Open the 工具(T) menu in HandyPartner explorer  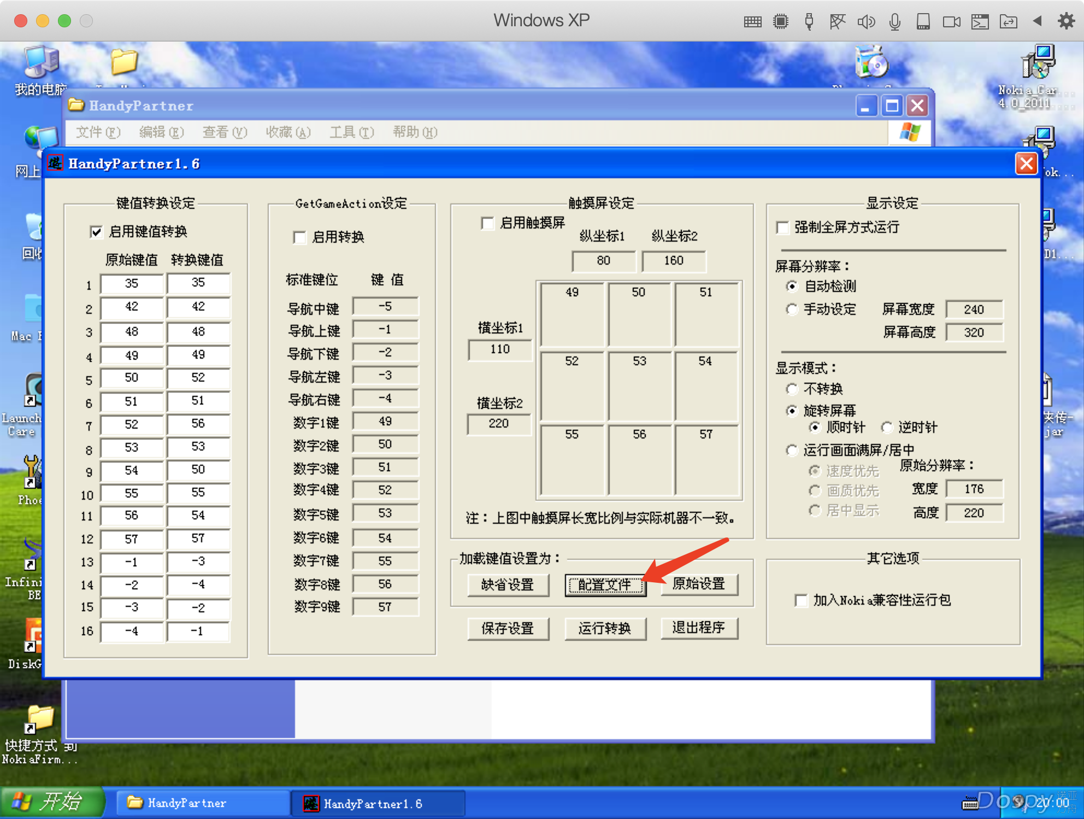pos(351,132)
